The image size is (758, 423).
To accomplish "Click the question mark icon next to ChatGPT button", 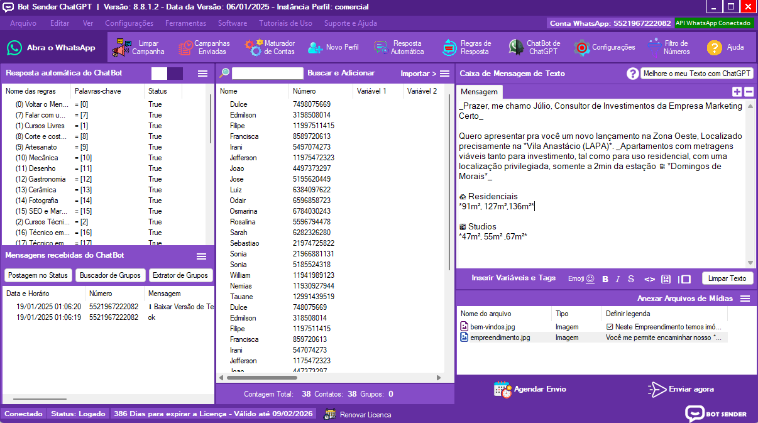I will click(x=633, y=74).
